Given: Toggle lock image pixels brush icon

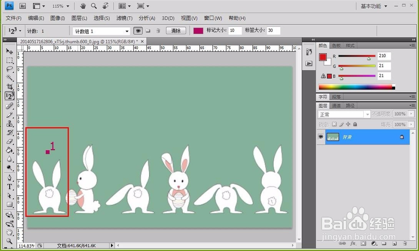Looking at the screenshot, I should [341, 124].
